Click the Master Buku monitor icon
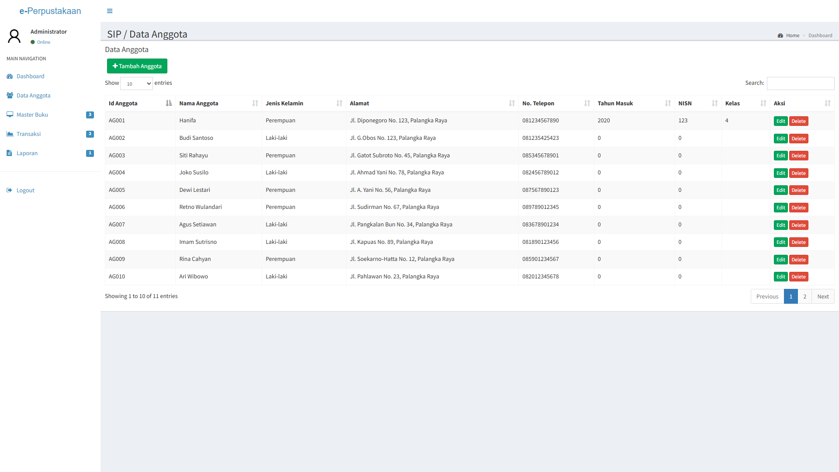Image resolution: width=839 pixels, height=472 pixels. (10, 115)
